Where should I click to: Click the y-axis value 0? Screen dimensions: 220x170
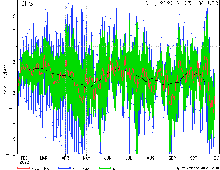click(x=14, y=77)
